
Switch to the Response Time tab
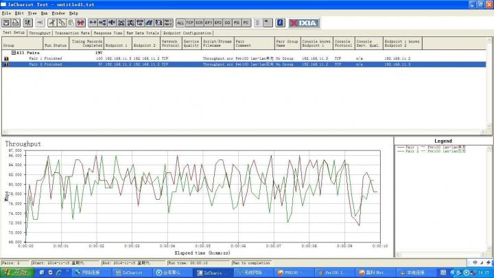pos(108,33)
